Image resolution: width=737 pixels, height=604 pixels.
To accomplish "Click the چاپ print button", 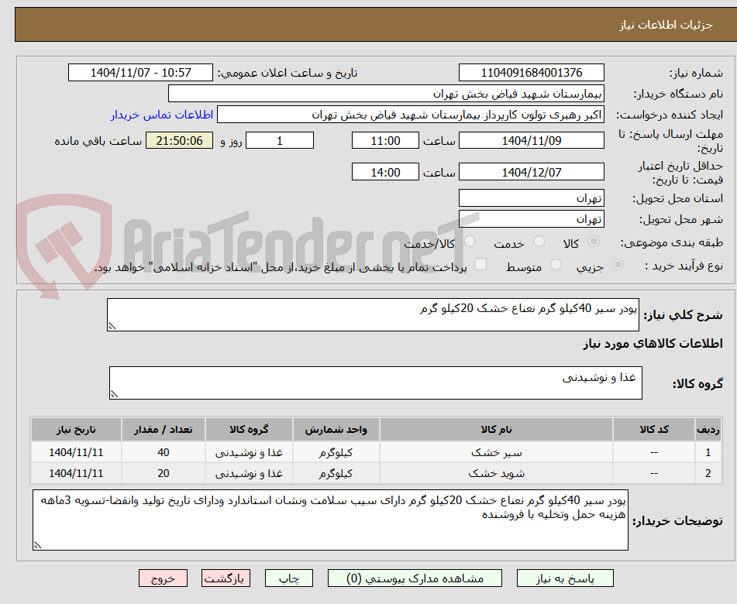I will 289,578.
